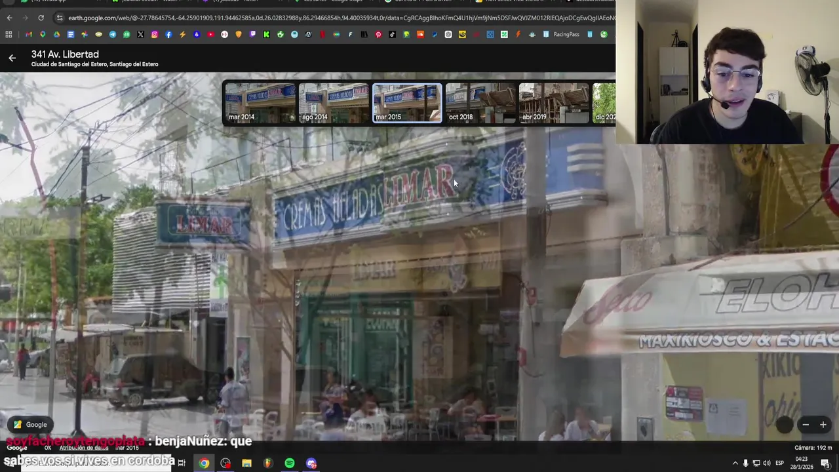Image resolution: width=839 pixels, height=472 pixels.
Task: Open the Apps grid in bookmarks bar
Action: coord(9,34)
